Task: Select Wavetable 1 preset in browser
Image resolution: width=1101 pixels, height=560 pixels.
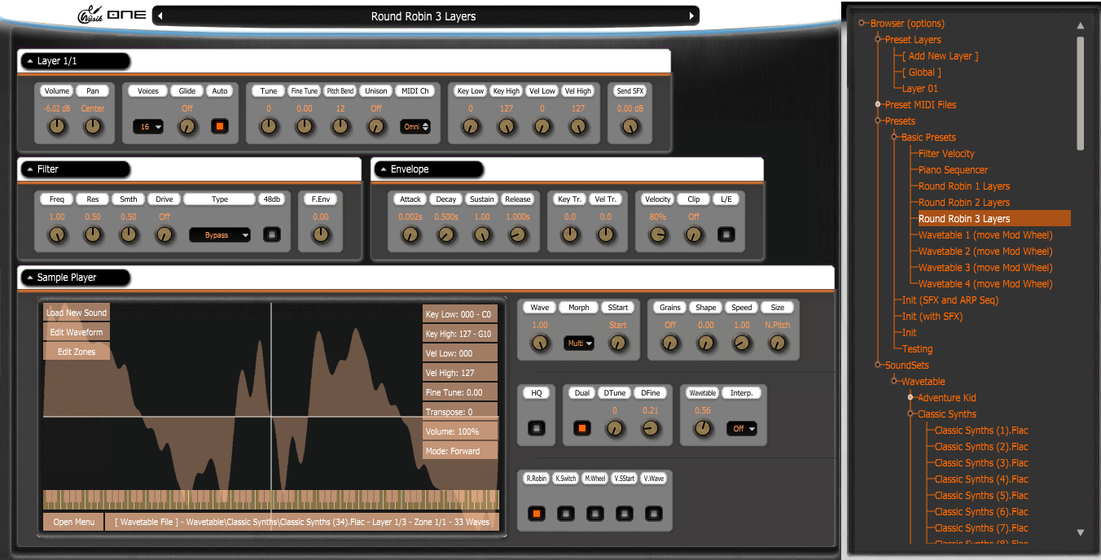Action: [985, 235]
